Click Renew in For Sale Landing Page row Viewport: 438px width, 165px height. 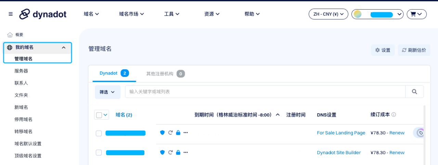coord(397,133)
